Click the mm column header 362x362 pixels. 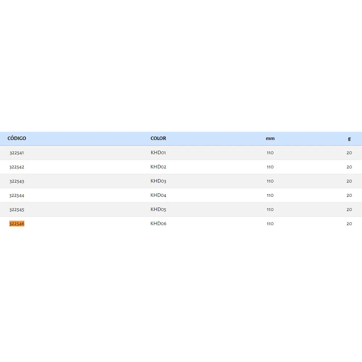pyautogui.click(x=270, y=138)
